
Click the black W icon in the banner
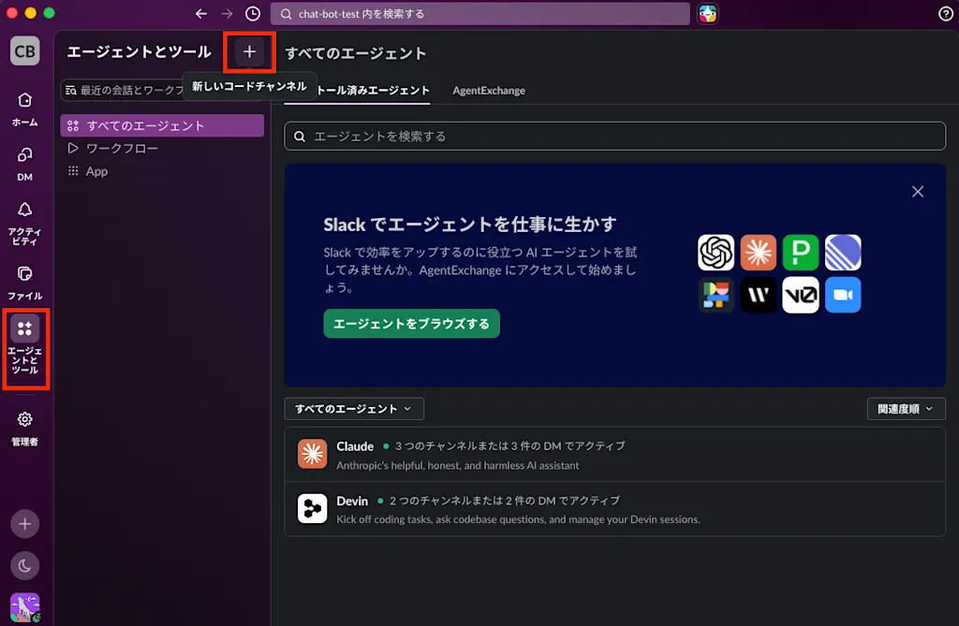click(758, 295)
